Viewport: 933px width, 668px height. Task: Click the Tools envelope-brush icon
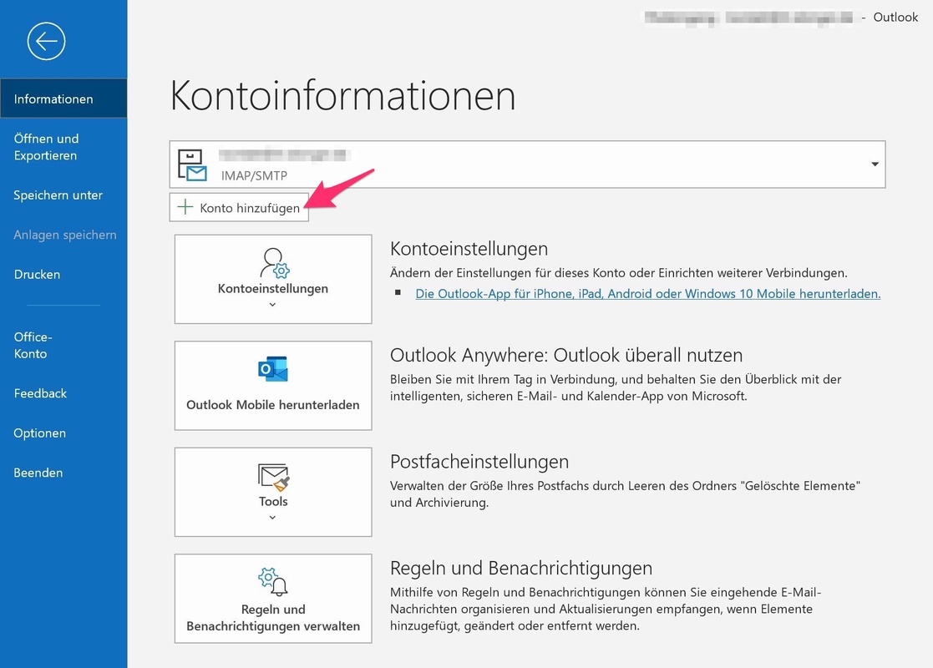tap(273, 477)
